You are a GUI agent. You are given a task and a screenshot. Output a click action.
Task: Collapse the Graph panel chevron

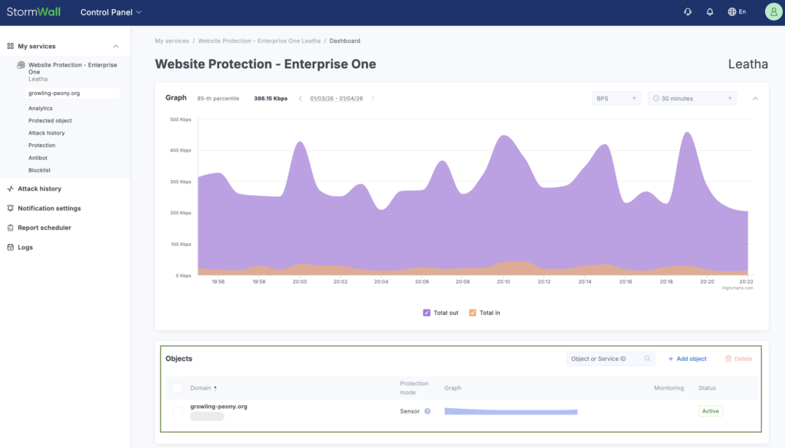tap(755, 99)
